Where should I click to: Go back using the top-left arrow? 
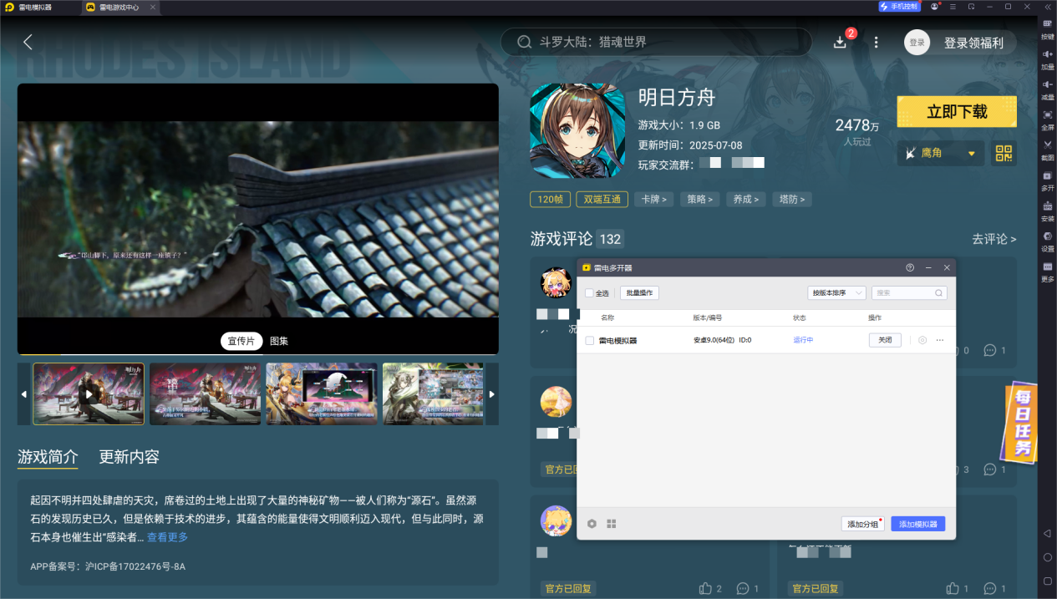[28, 42]
